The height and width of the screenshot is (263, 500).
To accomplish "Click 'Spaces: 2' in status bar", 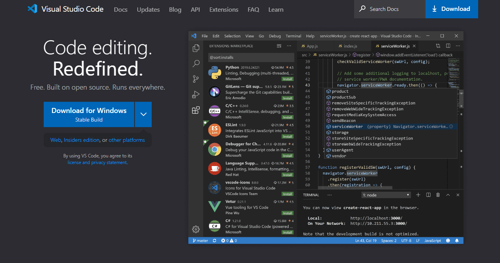I will click(x=389, y=240).
